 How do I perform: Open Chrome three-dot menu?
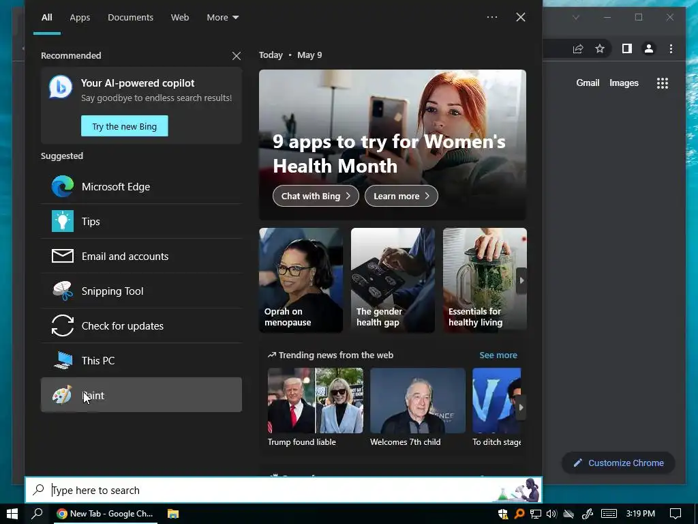click(671, 48)
